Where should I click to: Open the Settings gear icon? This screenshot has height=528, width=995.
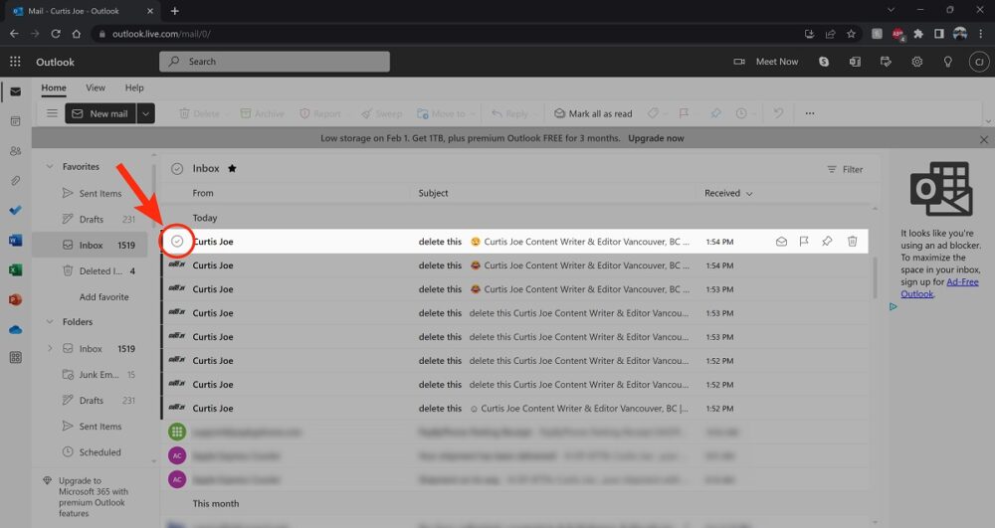coord(917,62)
